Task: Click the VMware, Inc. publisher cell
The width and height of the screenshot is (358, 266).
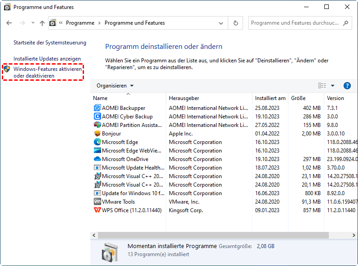Action: [x=184, y=202]
